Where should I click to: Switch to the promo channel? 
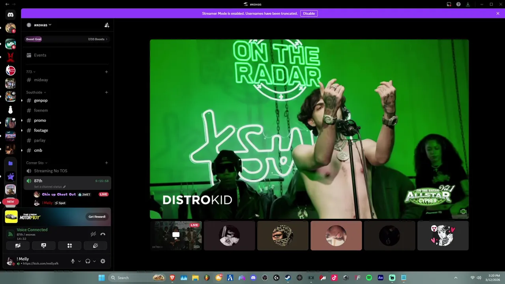point(67,120)
